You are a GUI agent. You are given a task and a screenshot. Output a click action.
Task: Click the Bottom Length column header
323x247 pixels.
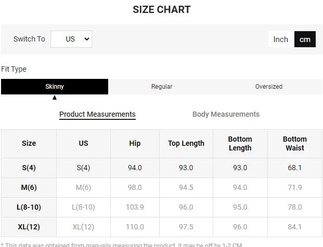click(x=240, y=144)
